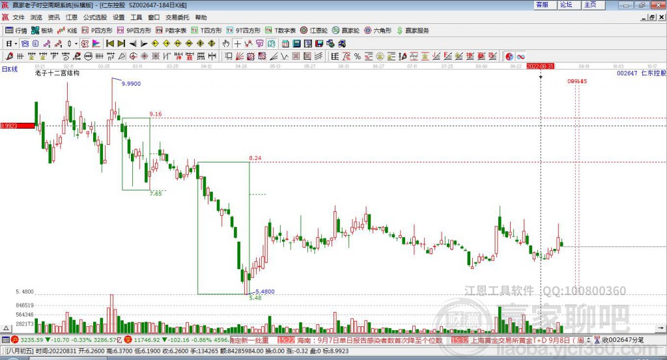
Task: Expand the candlestick style dropdown arrow
Action: point(76,44)
